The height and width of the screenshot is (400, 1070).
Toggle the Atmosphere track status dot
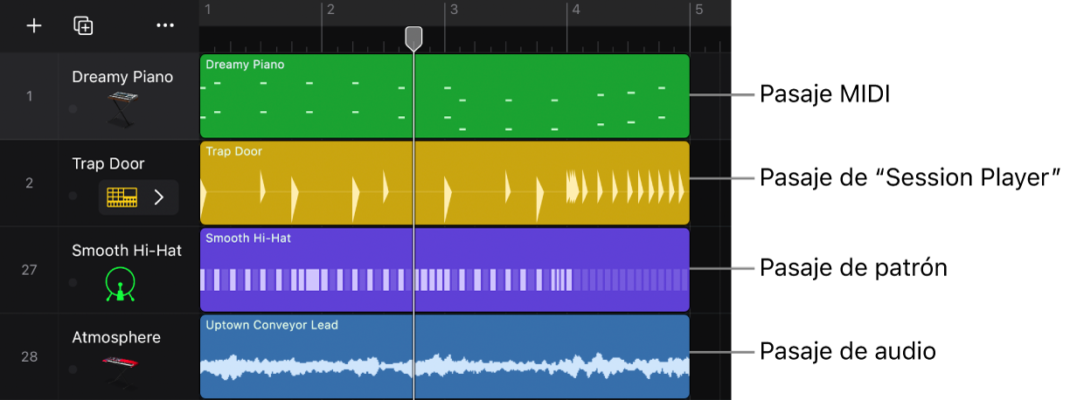click(x=73, y=370)
